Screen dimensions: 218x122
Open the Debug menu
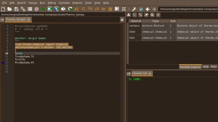click(52, 3)
